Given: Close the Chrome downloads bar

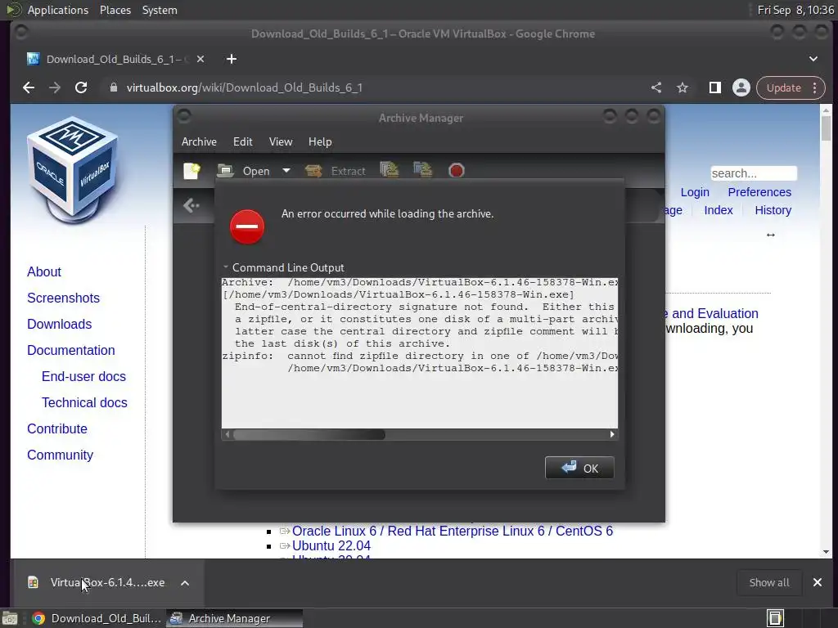Looking at the screenshot, I should pyautogui.click(x=818, y=582).
